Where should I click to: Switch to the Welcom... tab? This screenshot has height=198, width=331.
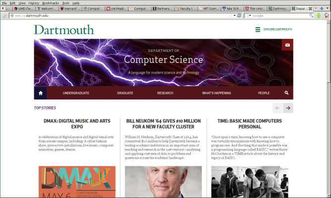coord(47,8)
